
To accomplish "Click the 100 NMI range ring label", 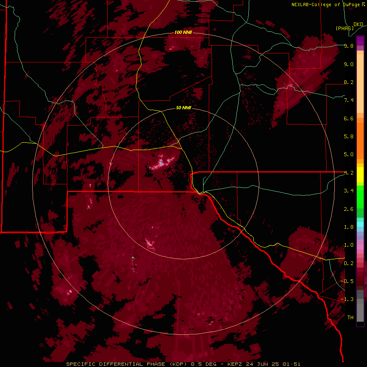I will pos(183,32).
